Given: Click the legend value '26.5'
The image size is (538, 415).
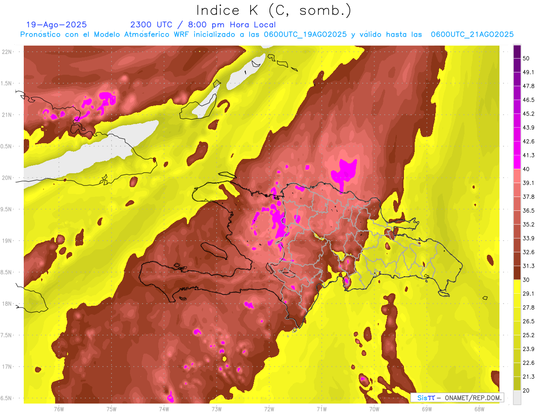Looking at the screenshot, I should pos(529,321).
